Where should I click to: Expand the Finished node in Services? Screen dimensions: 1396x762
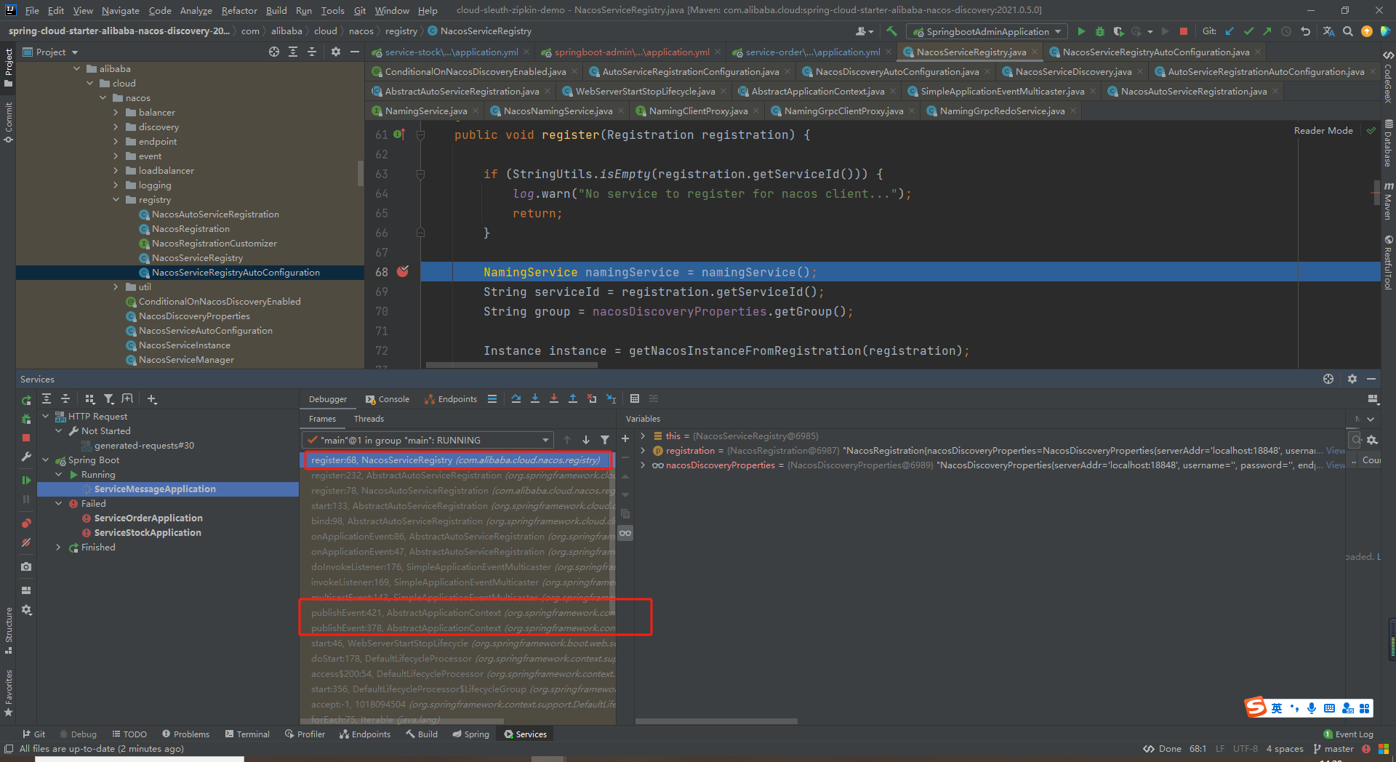[x=58, y=547]
